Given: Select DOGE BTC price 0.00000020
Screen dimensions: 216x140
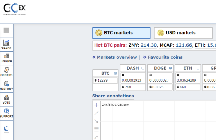Looking at the screenshot, I should click(160, 78).
